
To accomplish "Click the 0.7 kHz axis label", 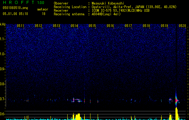I will pos(2,99).
